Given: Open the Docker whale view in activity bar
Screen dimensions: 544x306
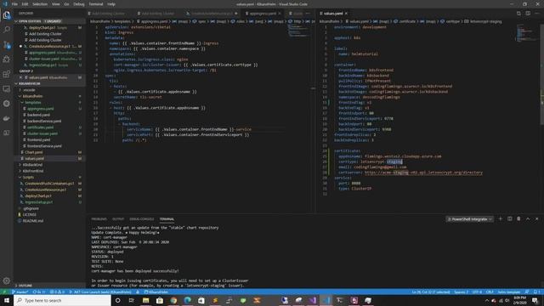Looking at the screenshot, I should click(x=7, y=118).
